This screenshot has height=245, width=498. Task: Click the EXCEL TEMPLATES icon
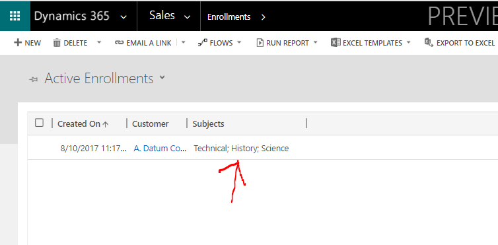(336, 42)
